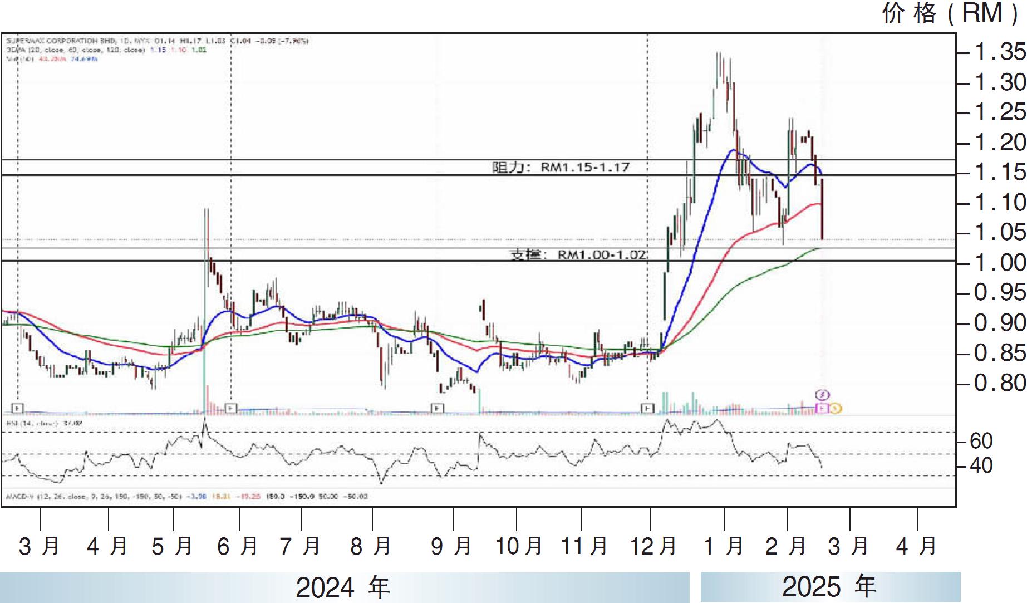
Task: Click the 1.25 price axis label
Action: coord(999,112)
